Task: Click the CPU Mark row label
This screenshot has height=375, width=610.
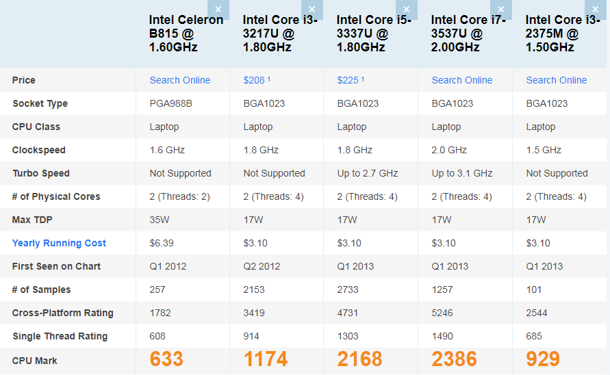Action: click(x=35, y=361)
